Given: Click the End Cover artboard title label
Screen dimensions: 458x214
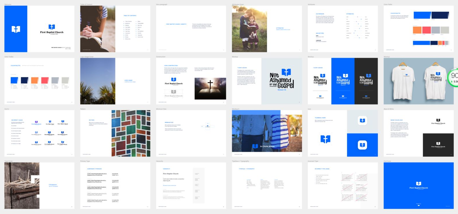Looking at the screenshot, I should click(387, 161).
